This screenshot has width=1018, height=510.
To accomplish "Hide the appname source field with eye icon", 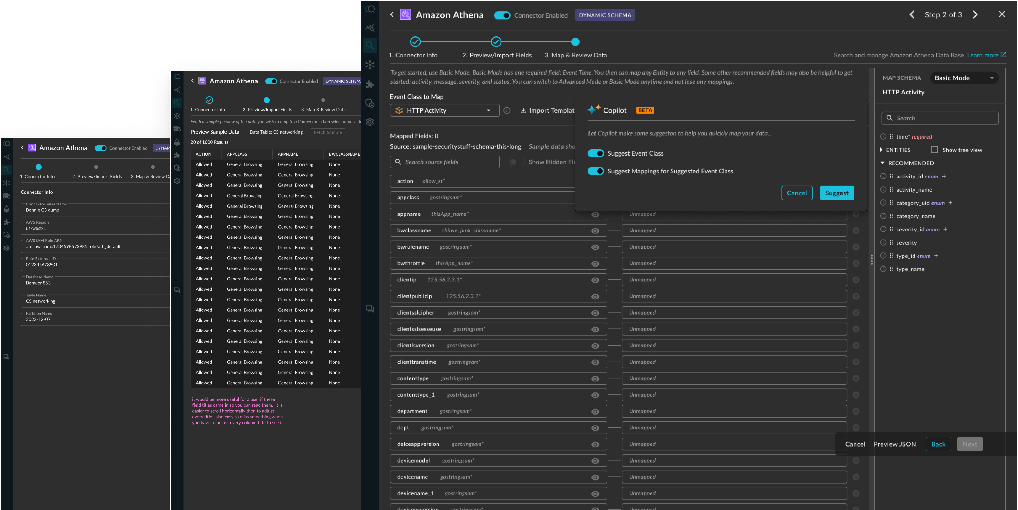I will (595, 214).
